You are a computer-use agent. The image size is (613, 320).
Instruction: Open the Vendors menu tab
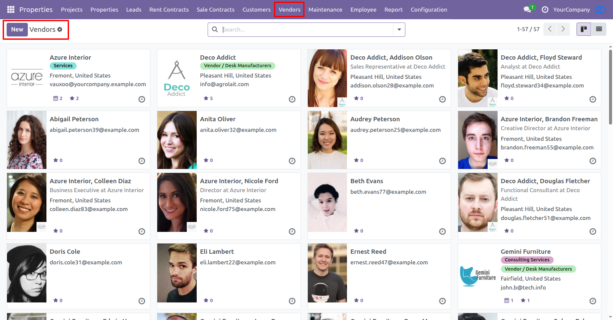[x=289, y=10]
